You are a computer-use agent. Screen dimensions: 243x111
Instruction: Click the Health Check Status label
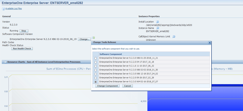point(13,45)
